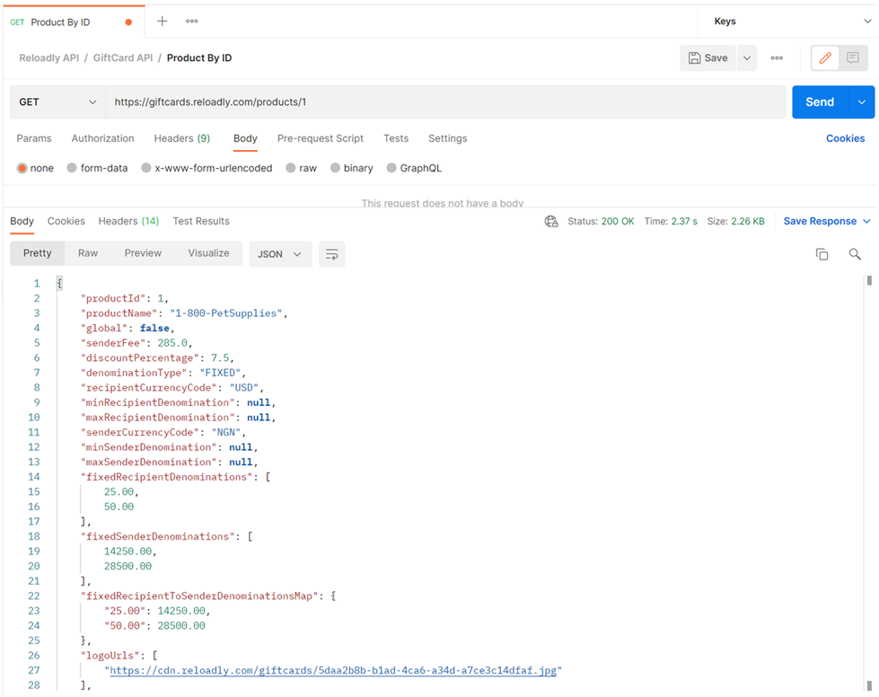Select the request Body tab
879x697 pixels.
click(x=245, y=138)
